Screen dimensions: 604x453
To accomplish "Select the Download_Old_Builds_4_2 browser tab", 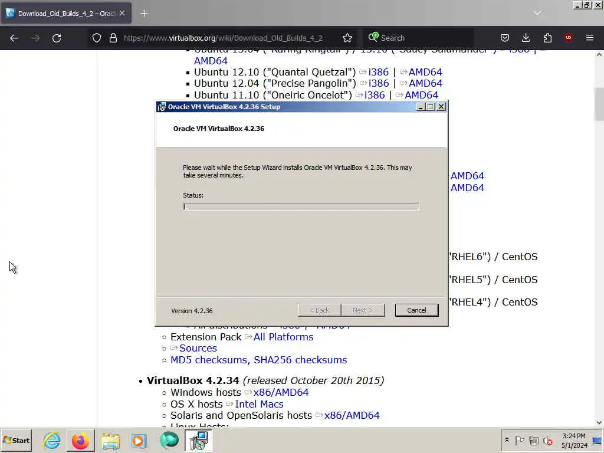I will [x=66, y=14].
